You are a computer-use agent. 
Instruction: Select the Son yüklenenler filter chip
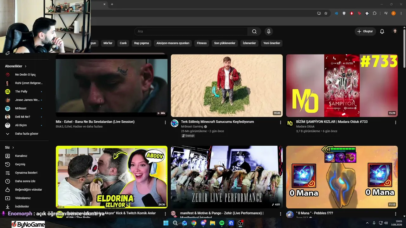pos(225,43)
